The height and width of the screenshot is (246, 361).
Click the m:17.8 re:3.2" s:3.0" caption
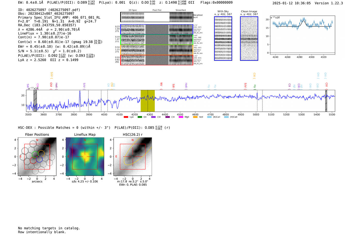coord(133,181)
